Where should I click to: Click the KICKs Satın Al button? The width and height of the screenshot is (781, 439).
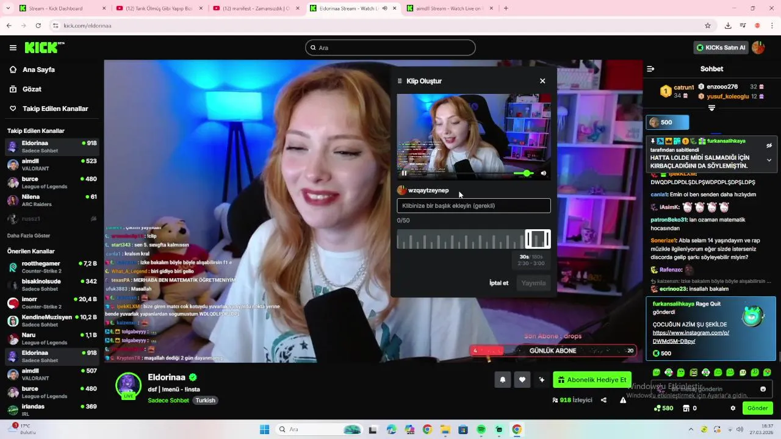point(721,48)
